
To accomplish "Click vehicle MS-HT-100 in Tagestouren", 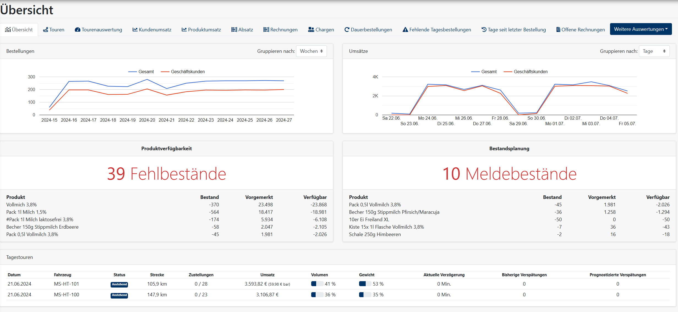I will (66, 295).
